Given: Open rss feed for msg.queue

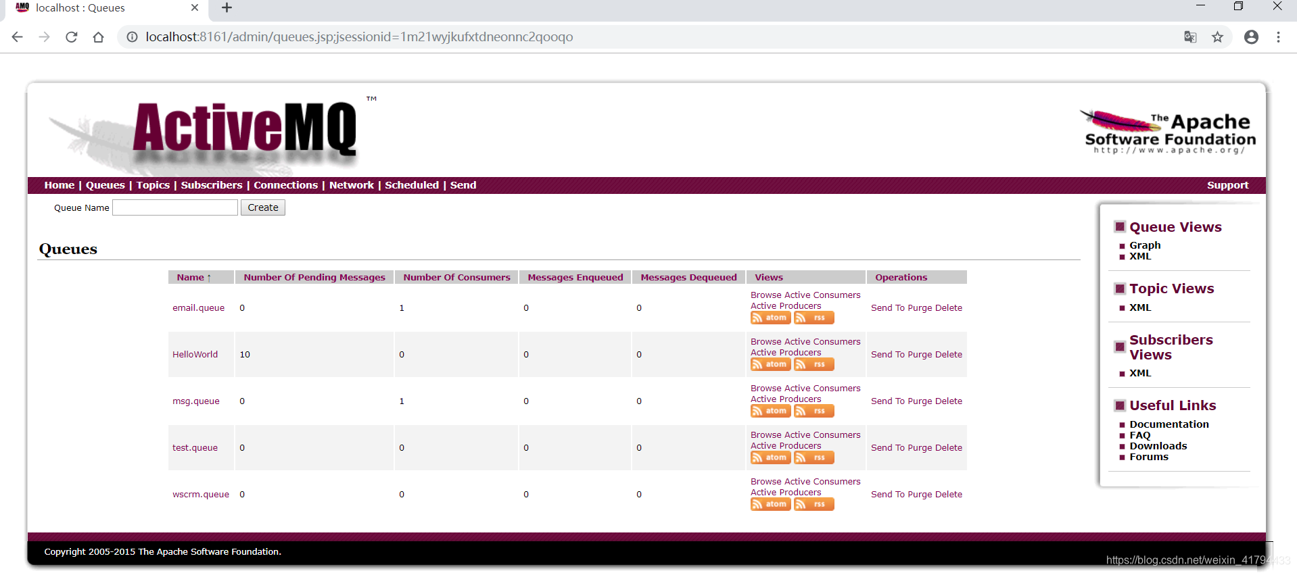Looking at the screenshot, I should [813, 411].
